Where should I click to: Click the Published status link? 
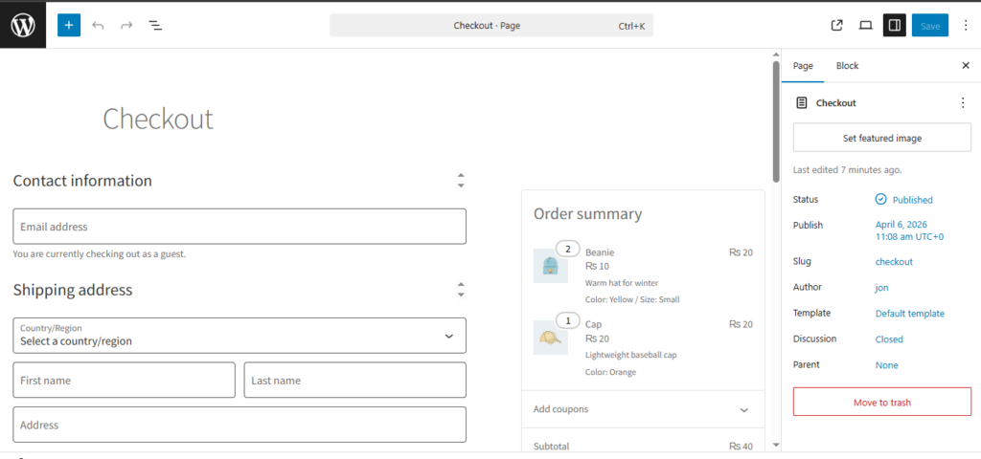pos(910,200)
